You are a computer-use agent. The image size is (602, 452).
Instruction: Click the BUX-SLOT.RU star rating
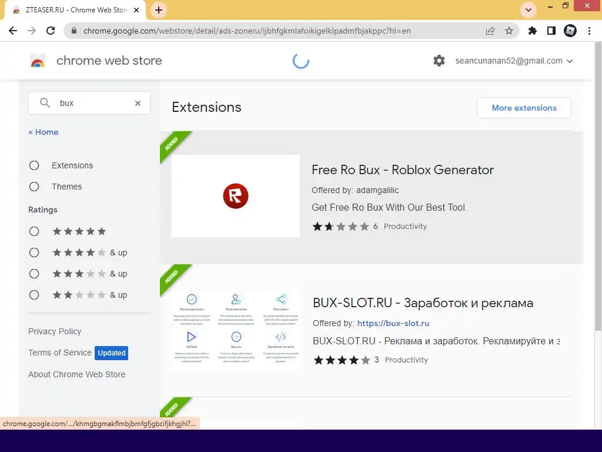click(x=342, y=360)
